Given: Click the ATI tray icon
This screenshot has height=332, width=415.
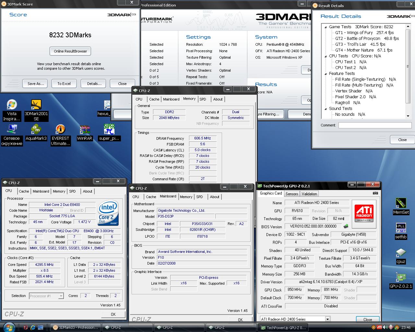Looking at the screenshot, I should (x=379, y=327).
